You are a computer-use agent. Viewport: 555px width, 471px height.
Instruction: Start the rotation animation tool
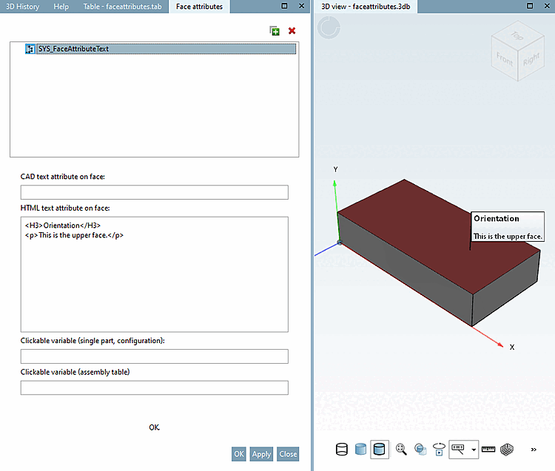coord(439,449)
